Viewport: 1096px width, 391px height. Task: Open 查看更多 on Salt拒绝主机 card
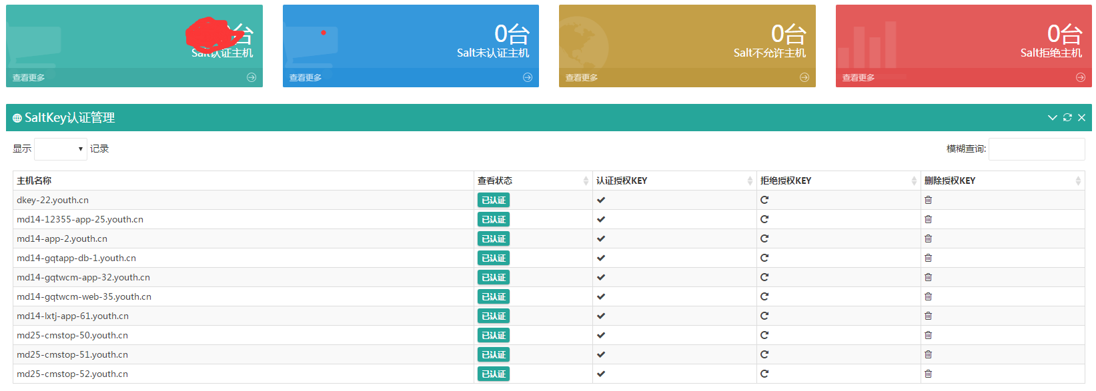click(859, 77)
